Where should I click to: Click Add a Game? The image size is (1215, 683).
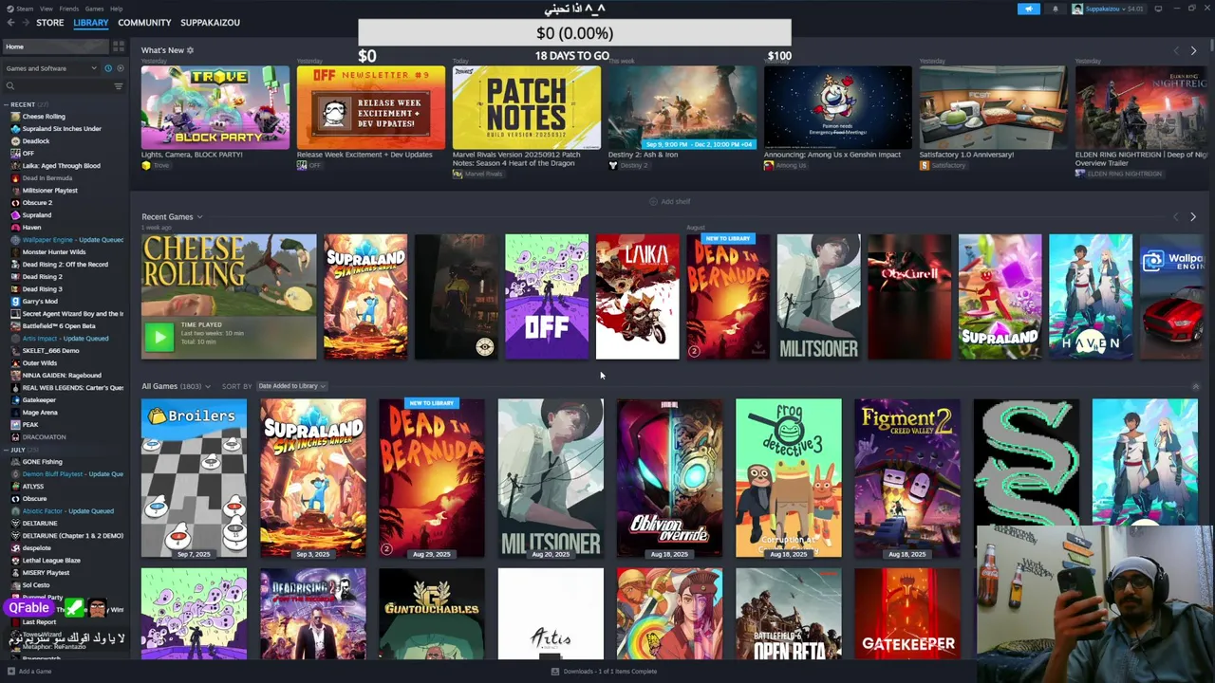tap(28, 672)
